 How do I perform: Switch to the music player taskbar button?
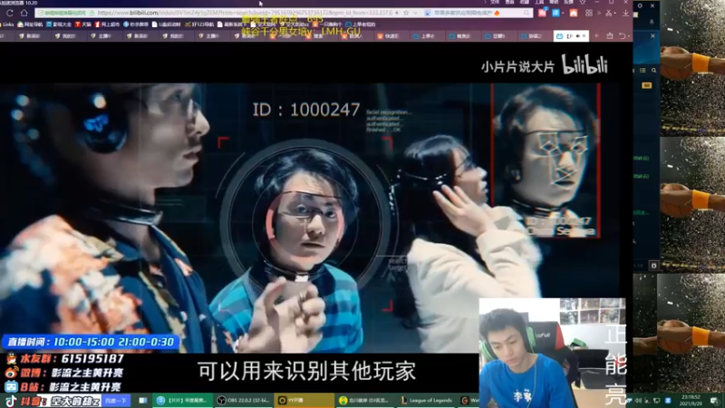coord(365,401)
